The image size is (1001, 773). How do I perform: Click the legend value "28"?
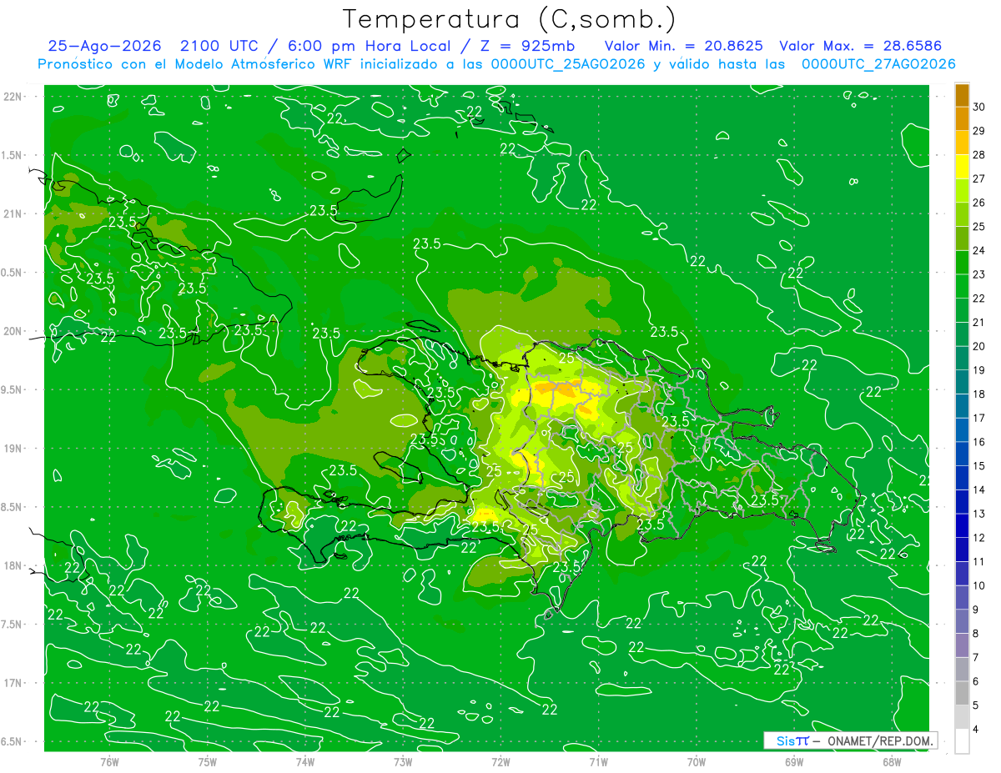tap(978, 154)
